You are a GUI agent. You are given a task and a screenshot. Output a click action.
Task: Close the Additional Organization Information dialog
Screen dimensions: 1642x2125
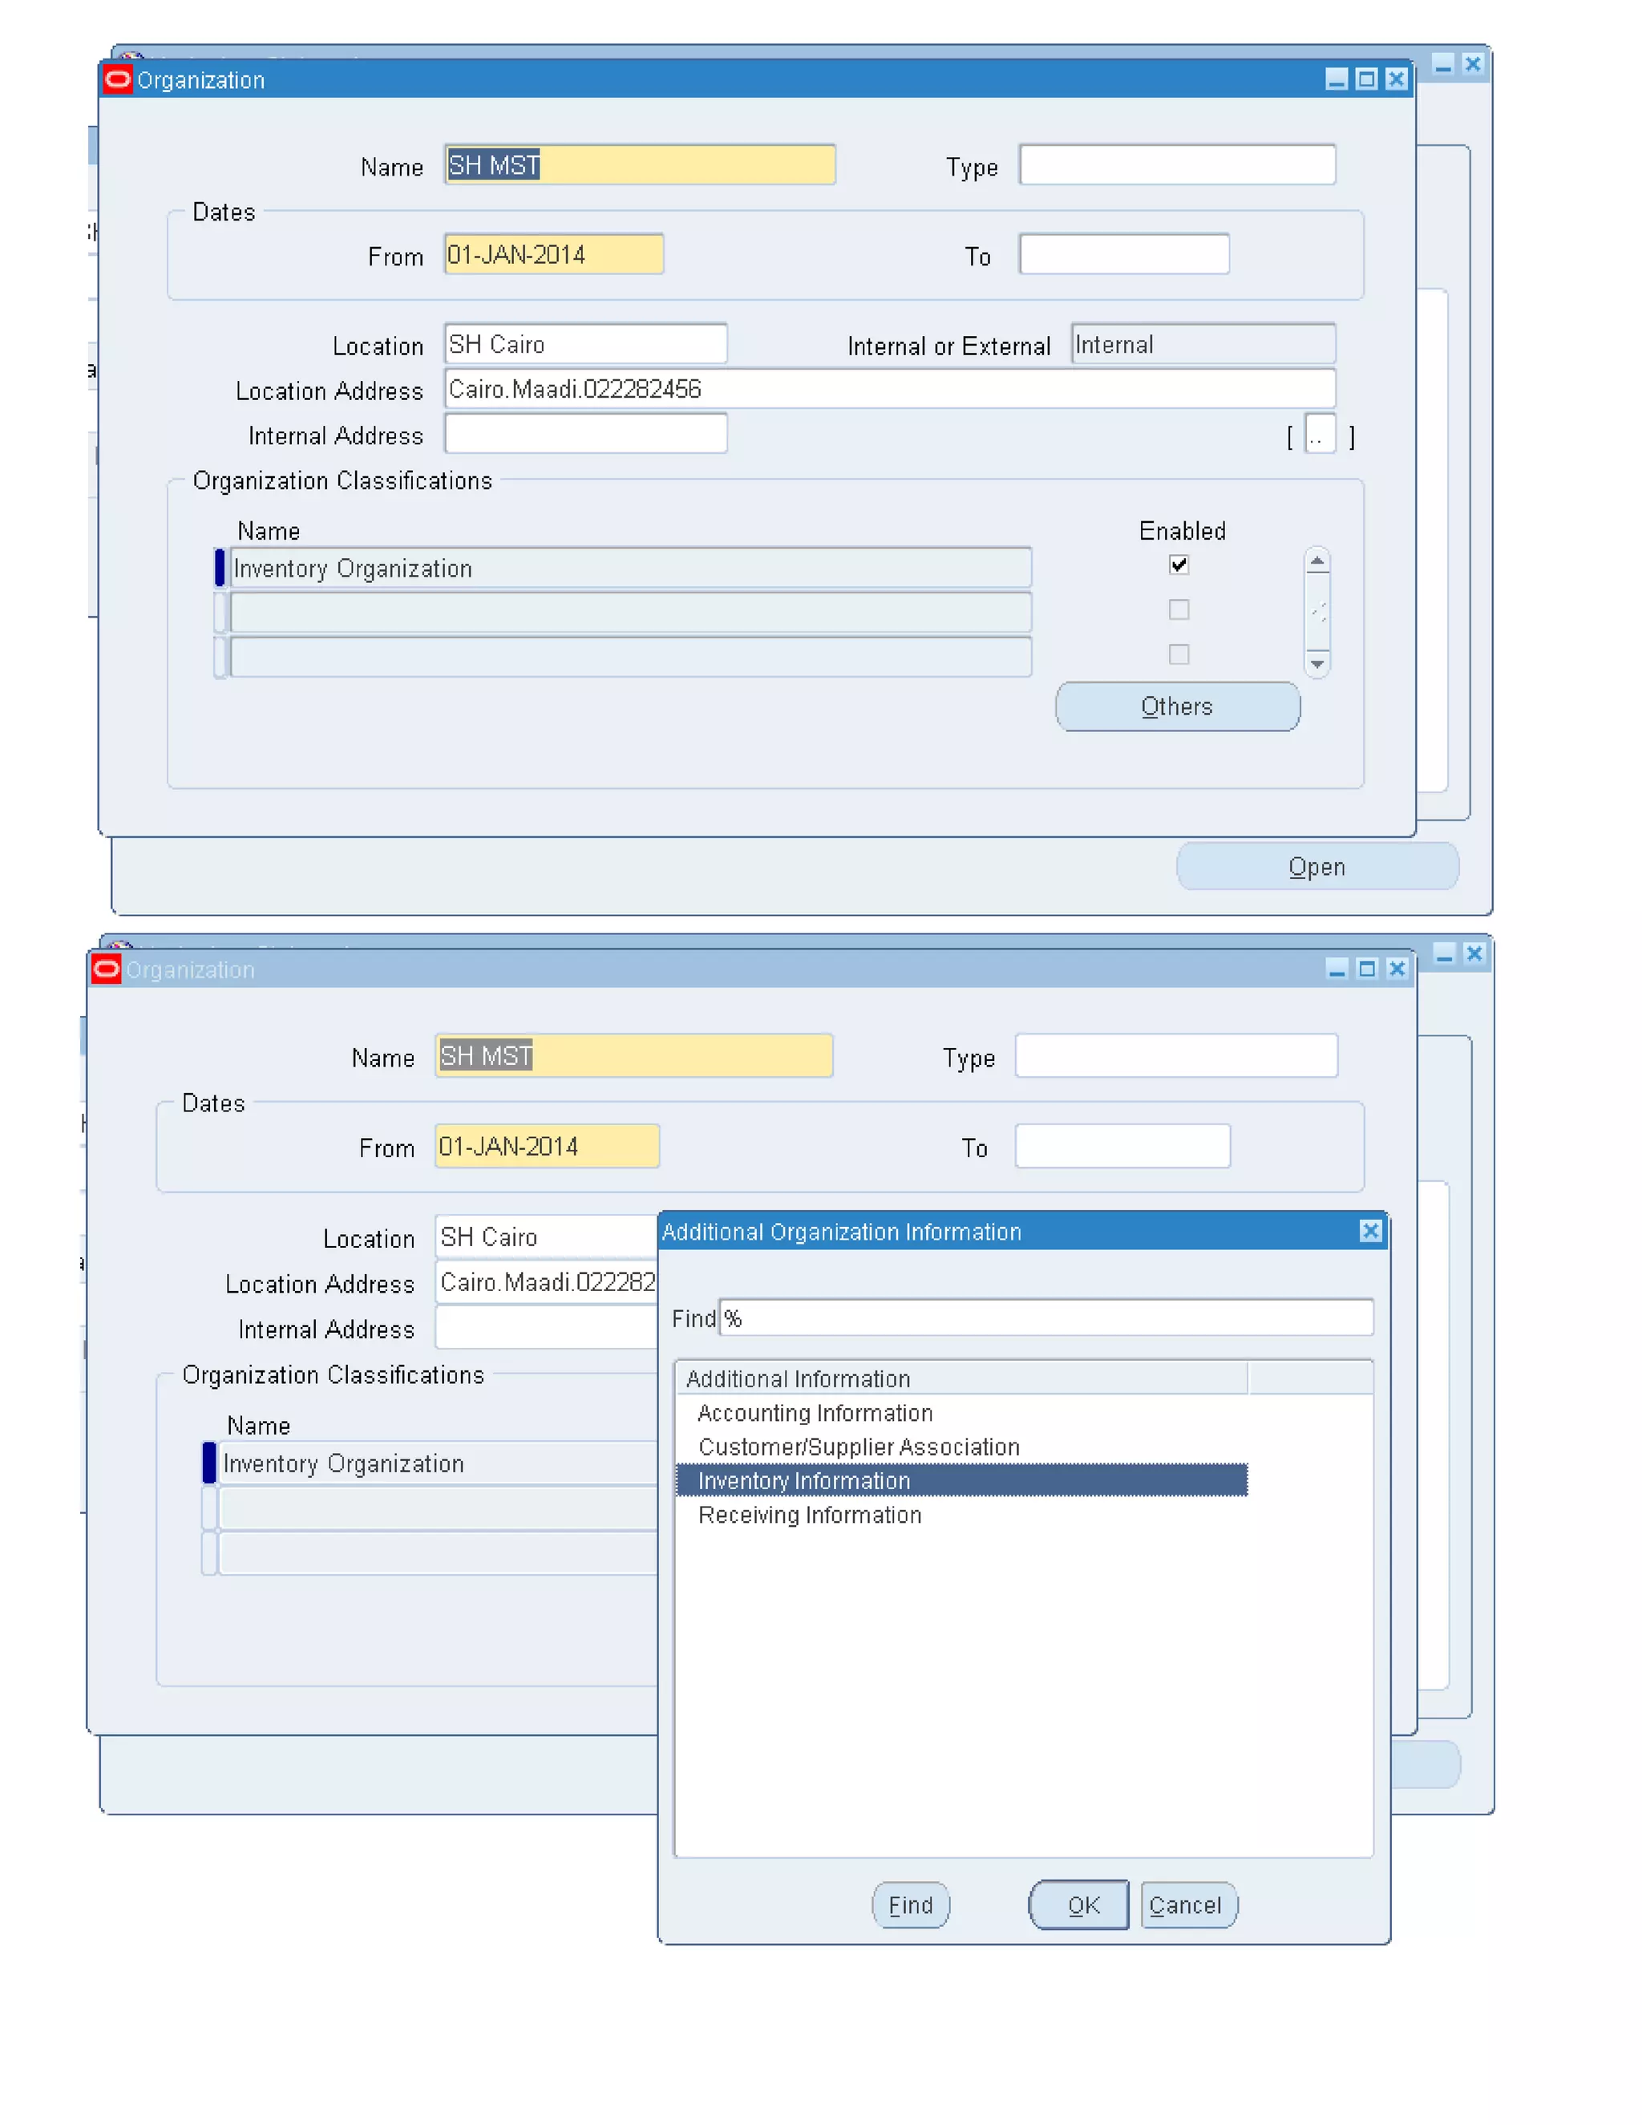(x=1369, y=1231)
